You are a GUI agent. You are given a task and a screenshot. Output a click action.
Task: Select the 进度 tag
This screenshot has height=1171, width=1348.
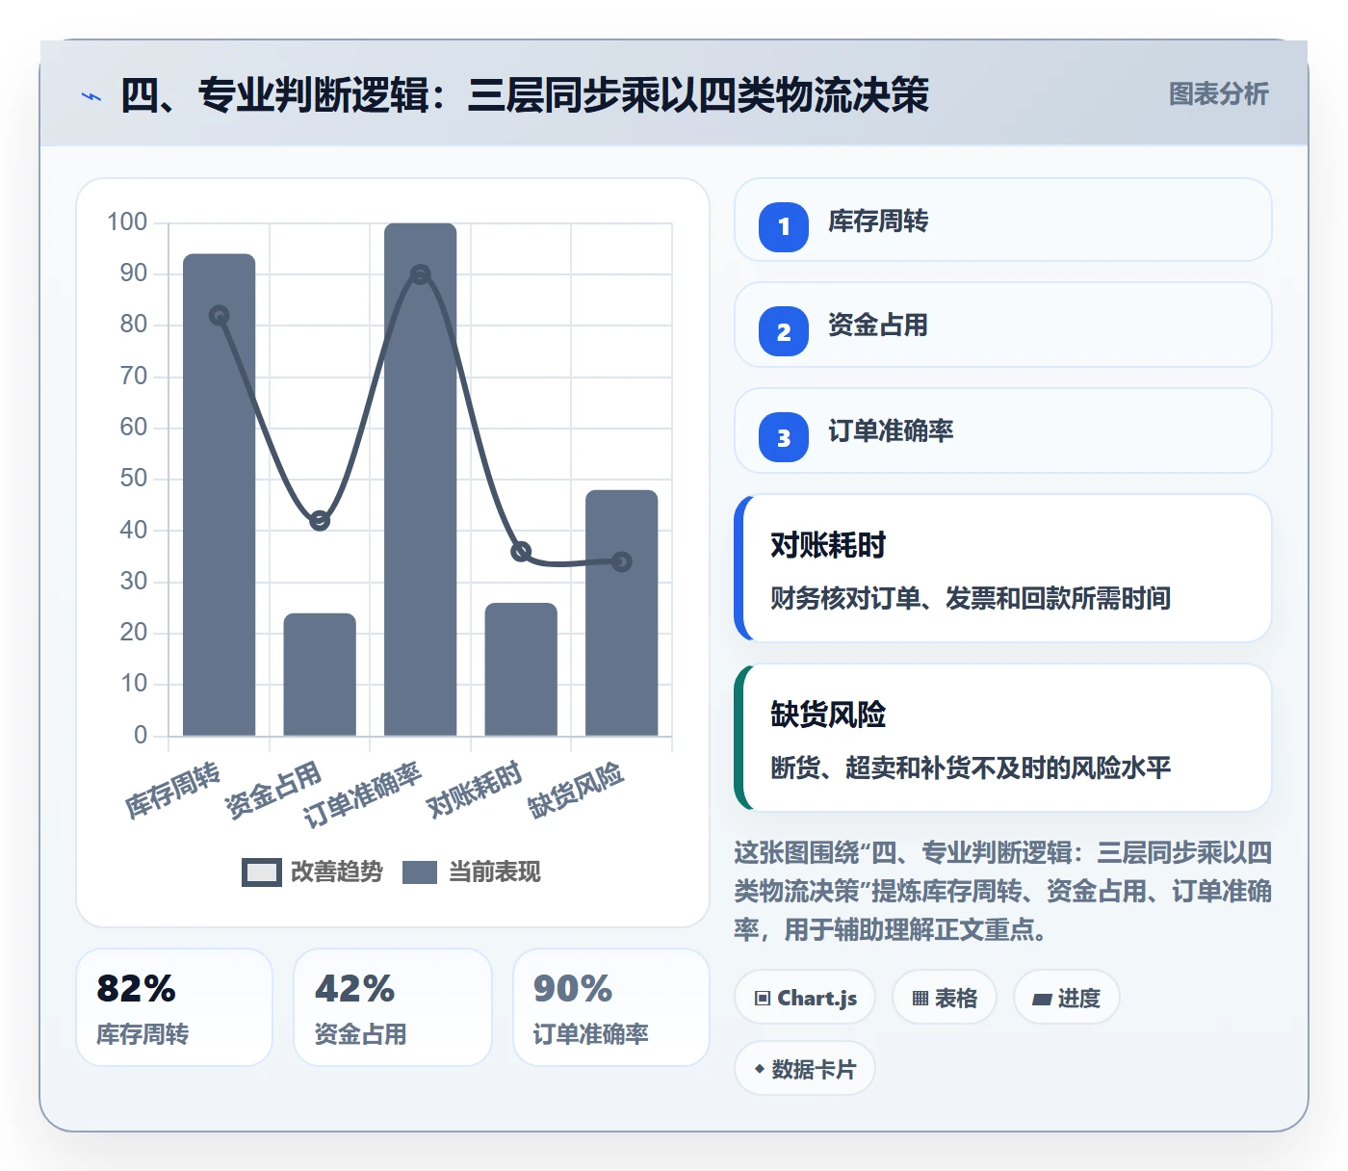click(1067, 998)
